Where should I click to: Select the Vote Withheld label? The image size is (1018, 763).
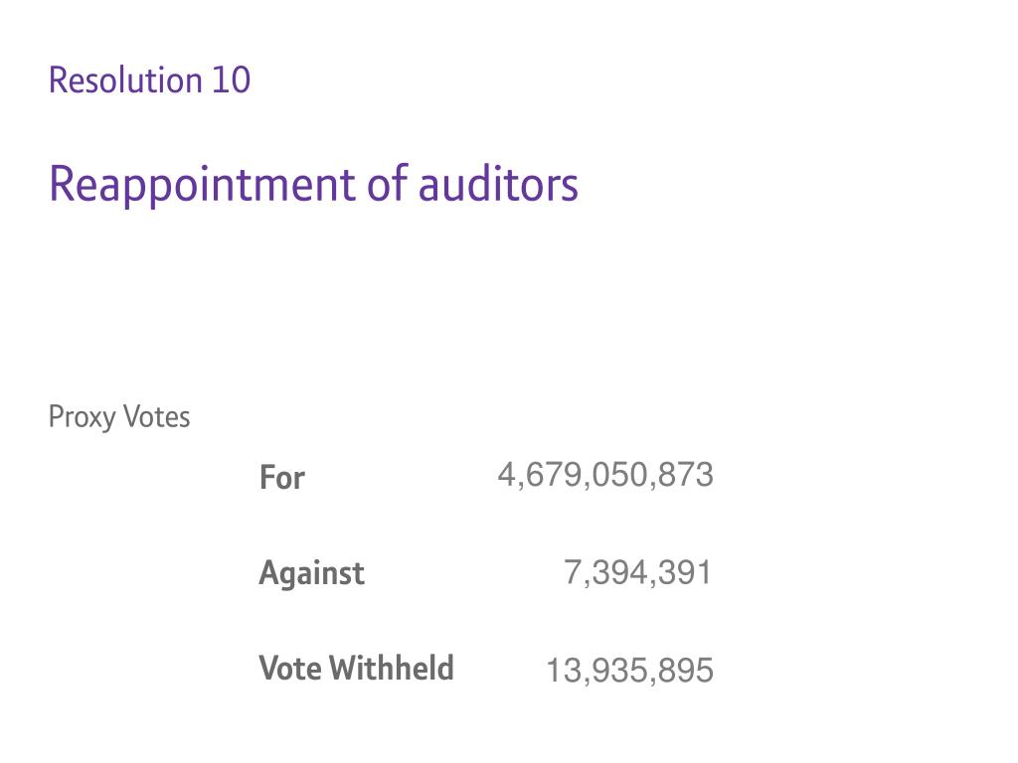pyautogui.click(x=357, y=669)
